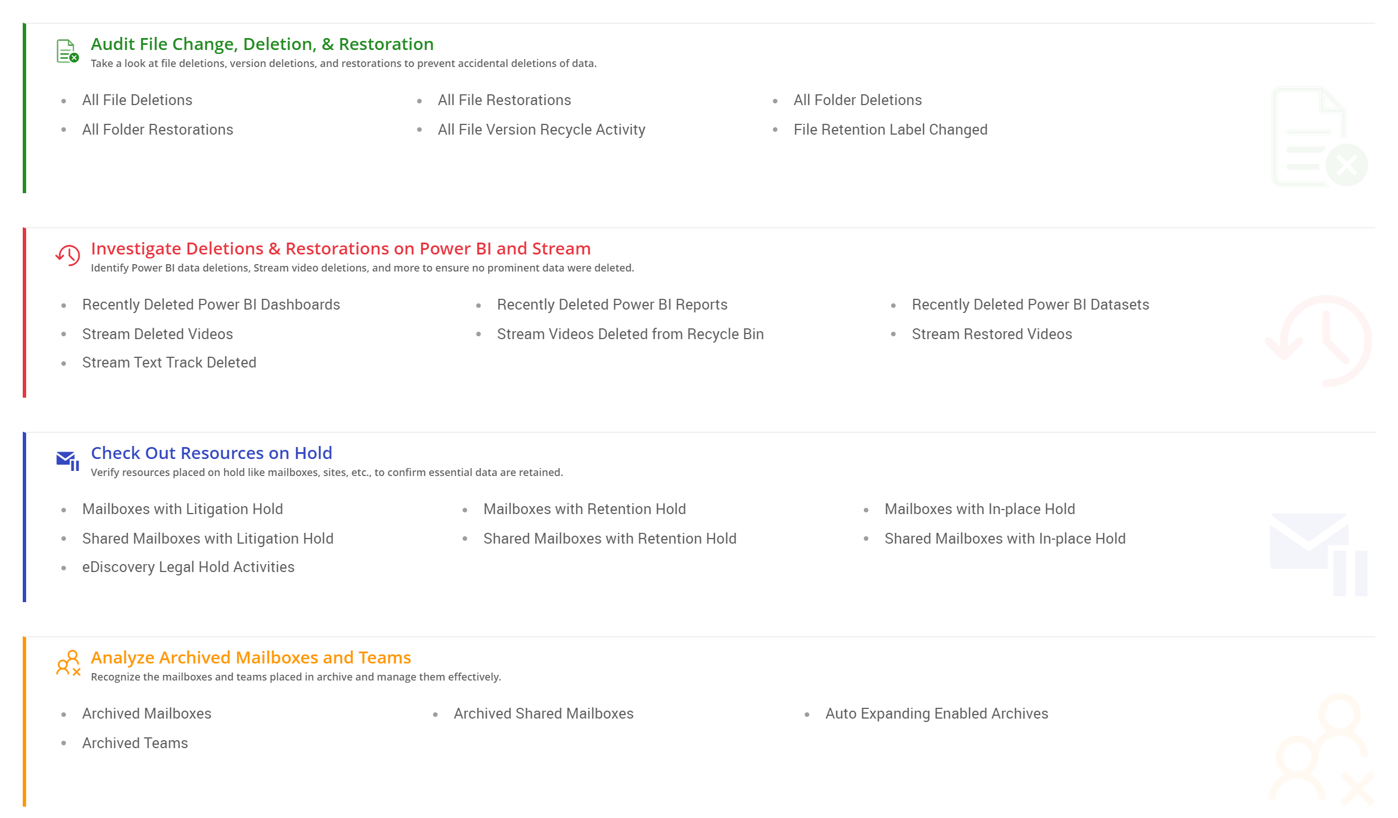1398x818 pixels.
Task: Click the Check Out Resources on Hold heading
Action: pyautogui.click(x=211, y=453)
